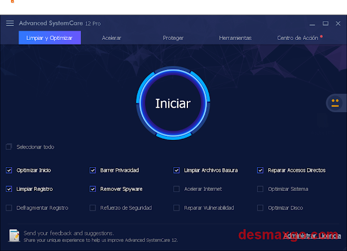Screen dimensions: 347x251
Task: Enable Optimizar Disco checkbox
Action: (x=260, y=208)
